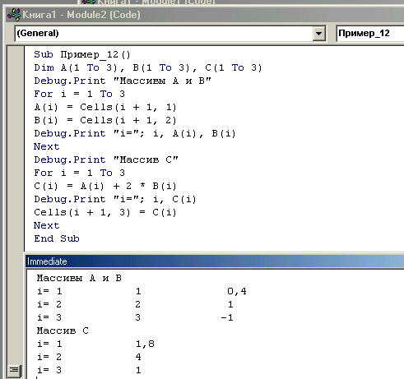Click the line 'B(i) = Cells(i + 1, 2)'

[105, 121]
